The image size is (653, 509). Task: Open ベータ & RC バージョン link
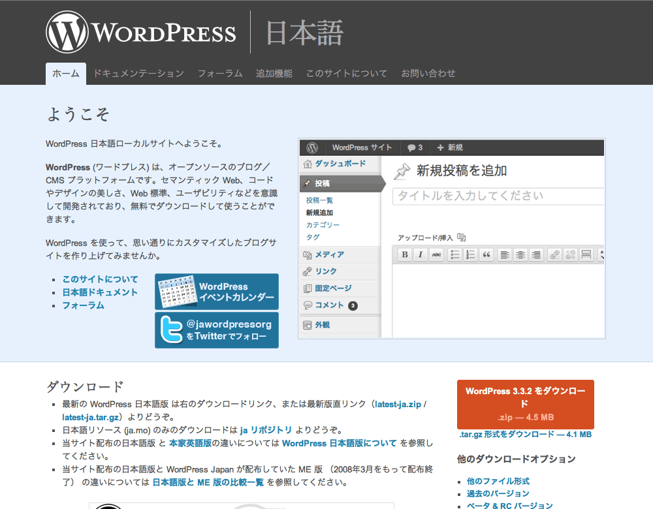(x=510, y=506)
